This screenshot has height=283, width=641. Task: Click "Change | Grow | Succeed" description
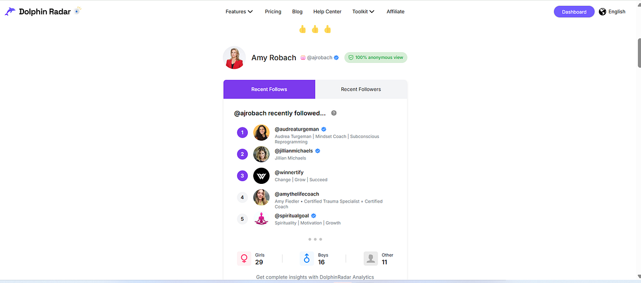(301, 180)
